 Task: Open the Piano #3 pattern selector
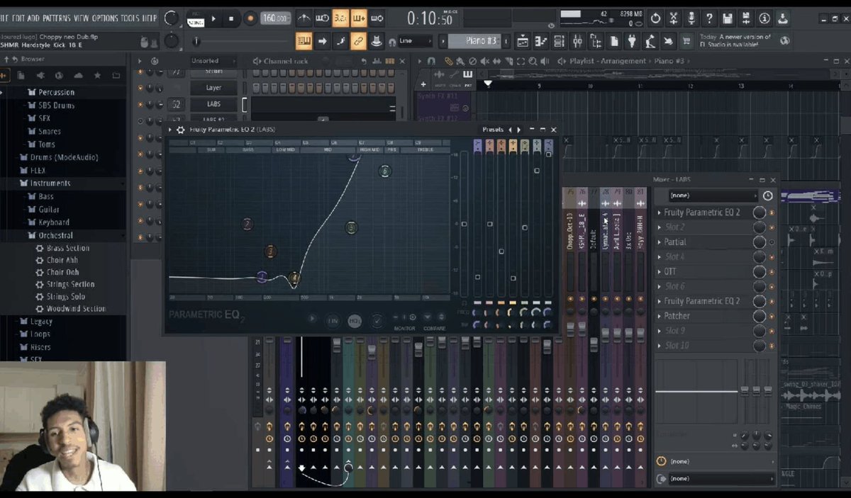[x=474, y=41]
